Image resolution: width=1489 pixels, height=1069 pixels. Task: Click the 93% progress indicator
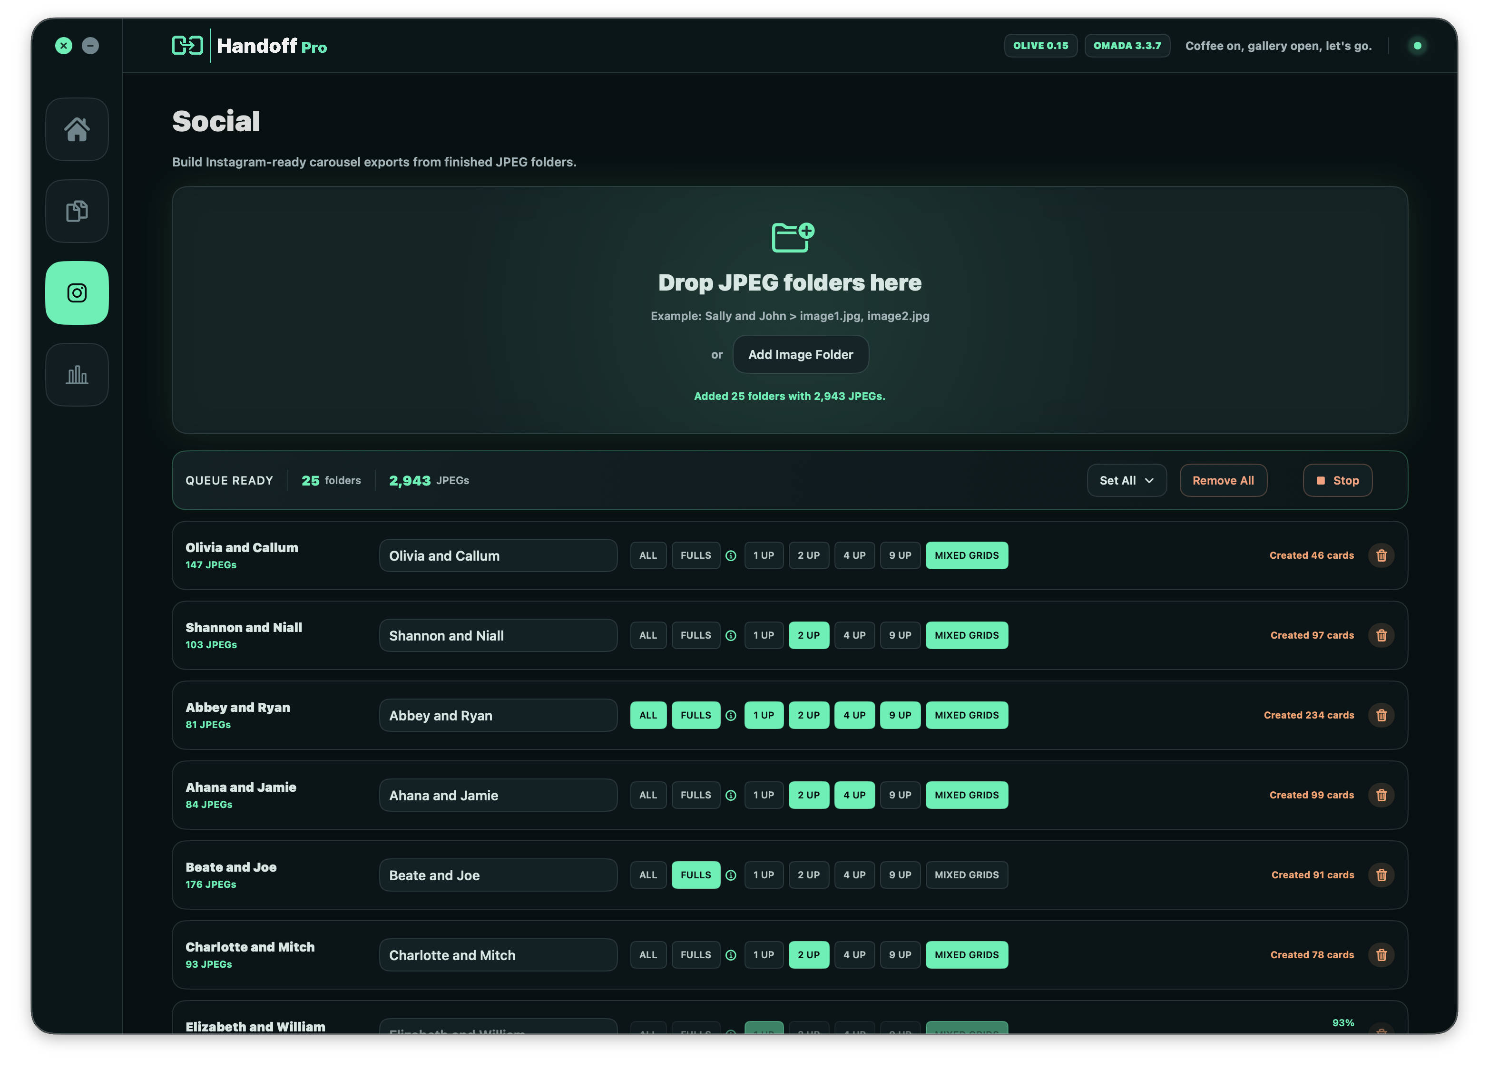1342,1023
